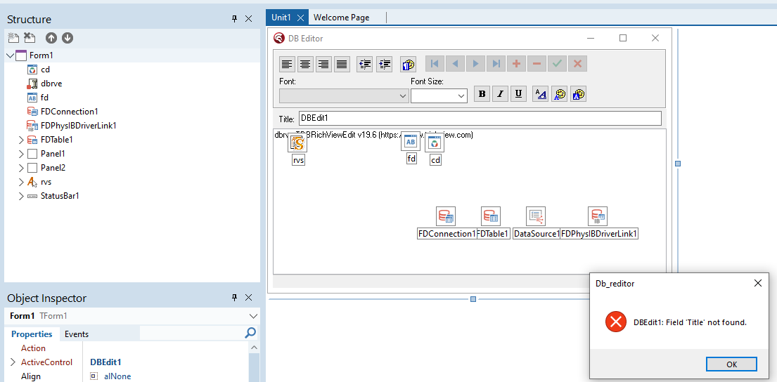Viewport: 777px width, 382px height.
Task: Expand the ActiveControl property
Action: 13,362
